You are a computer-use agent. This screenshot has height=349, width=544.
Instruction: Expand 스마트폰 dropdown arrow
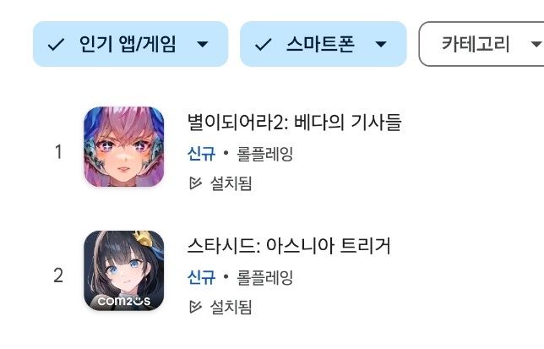pyautogui.click(x=381, y=45)
